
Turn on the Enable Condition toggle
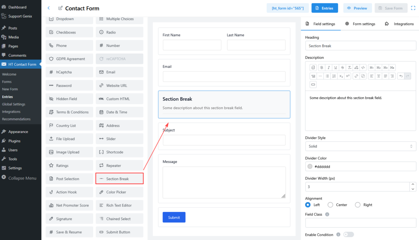coord(348,235)
